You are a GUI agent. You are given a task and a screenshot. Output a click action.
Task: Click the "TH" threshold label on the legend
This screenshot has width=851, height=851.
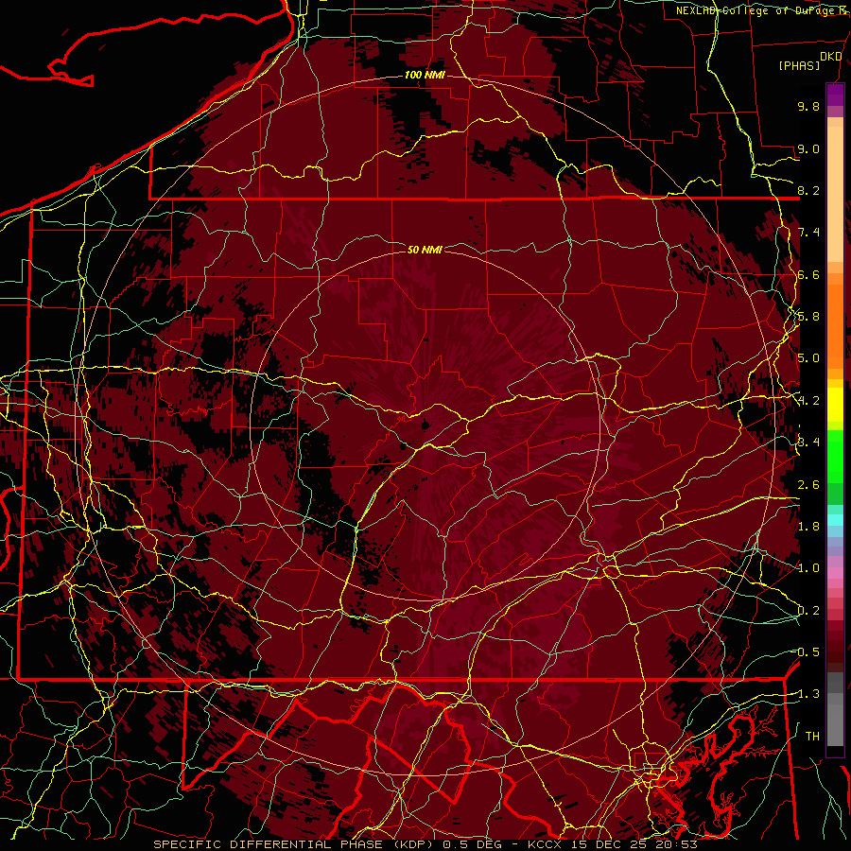(x=812, y=737)
